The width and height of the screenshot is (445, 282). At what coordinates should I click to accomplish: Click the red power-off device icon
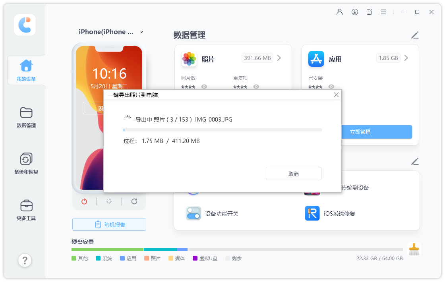[84, 201]
